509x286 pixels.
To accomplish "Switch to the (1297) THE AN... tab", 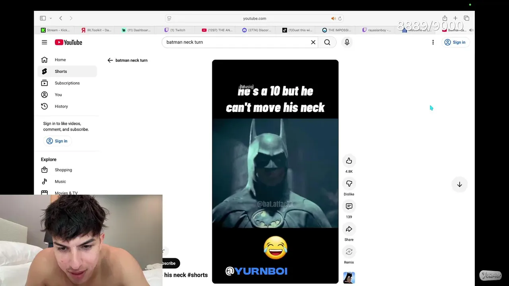I will click(x=217, y=30).
